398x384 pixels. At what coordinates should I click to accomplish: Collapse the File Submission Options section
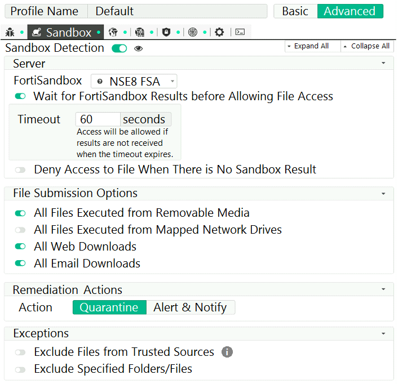(383, 194)
